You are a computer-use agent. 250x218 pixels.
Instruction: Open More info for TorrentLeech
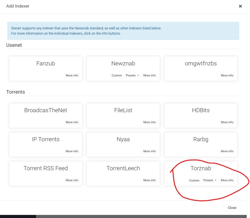[x=149, y=180]
